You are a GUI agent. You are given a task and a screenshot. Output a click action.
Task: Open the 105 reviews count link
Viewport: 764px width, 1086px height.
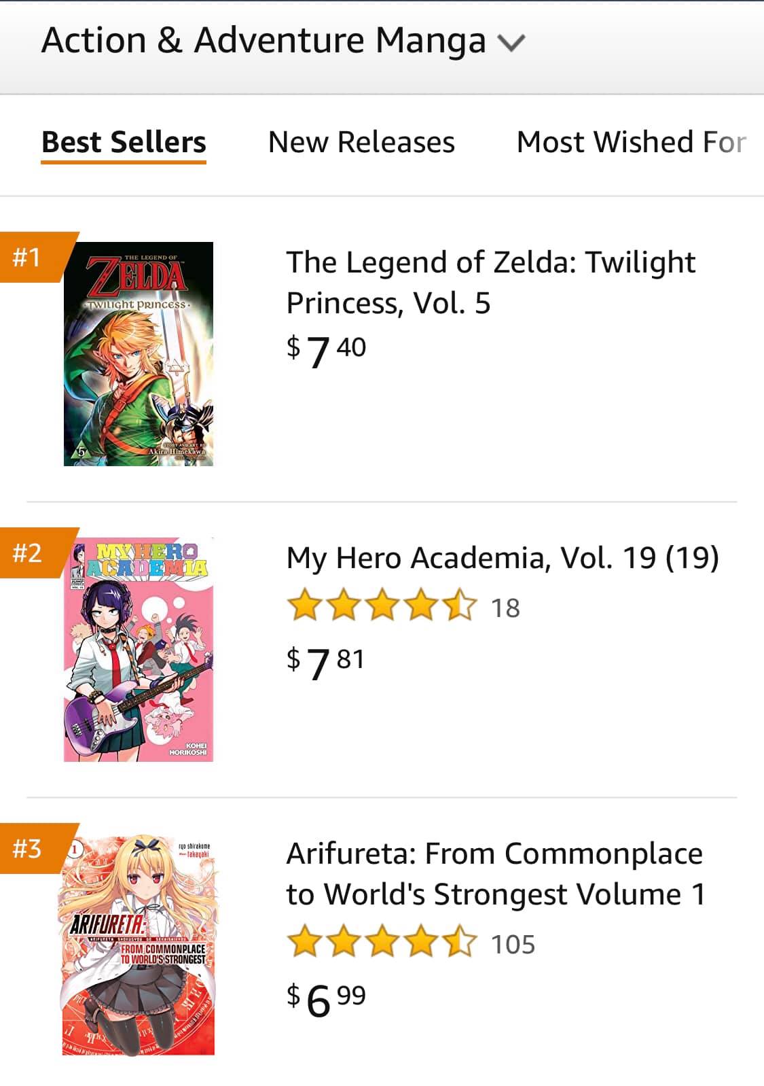click(x=513, y=944)
